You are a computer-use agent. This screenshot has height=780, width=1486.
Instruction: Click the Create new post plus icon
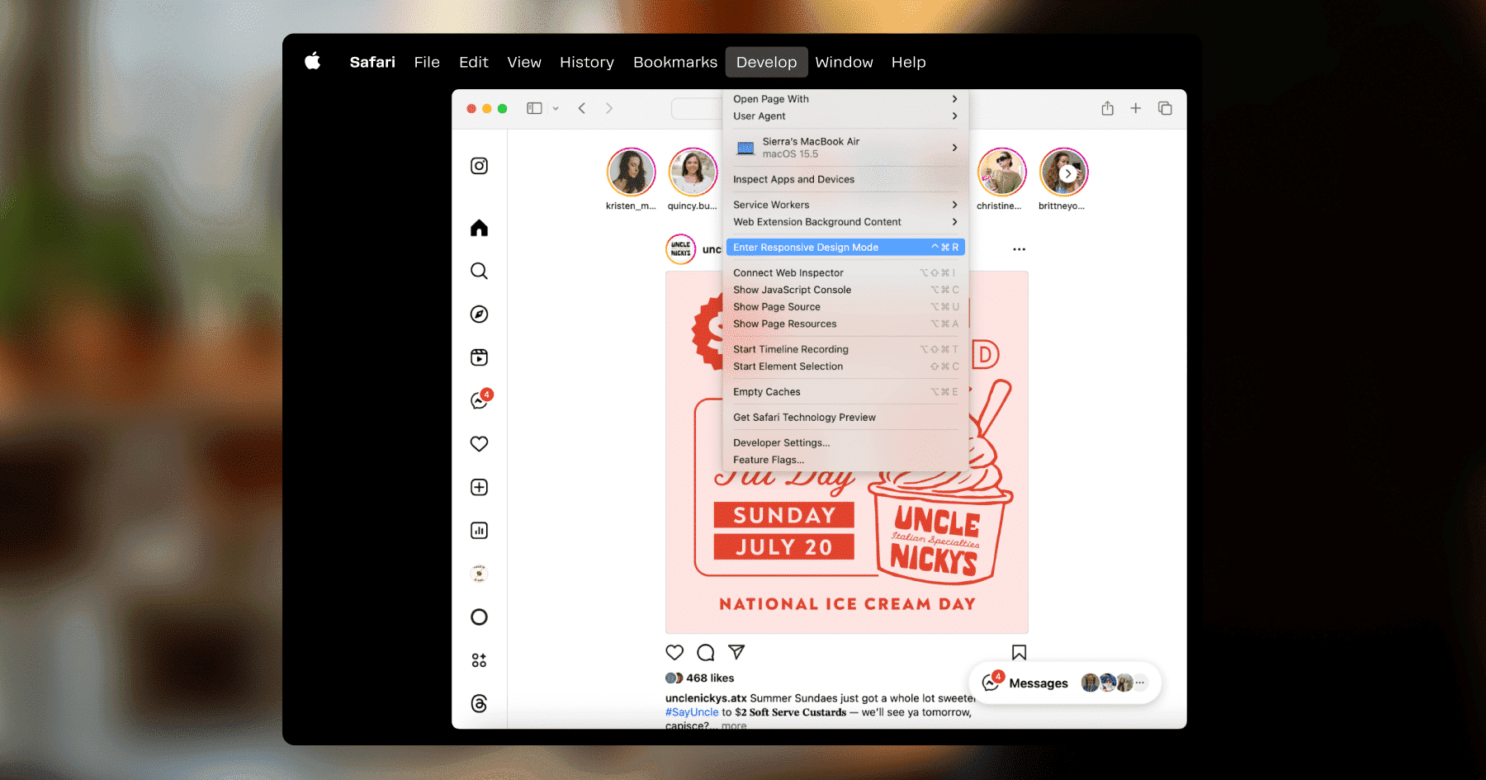pyautogui.click(x=479, y=487)
